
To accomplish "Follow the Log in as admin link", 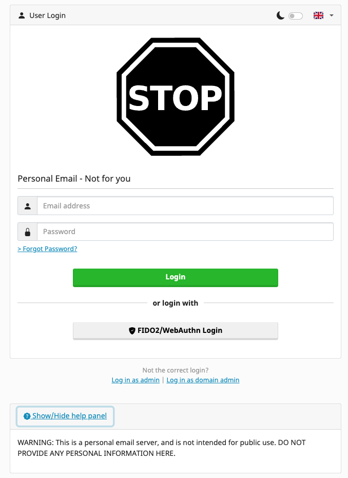I will [136, 380].
